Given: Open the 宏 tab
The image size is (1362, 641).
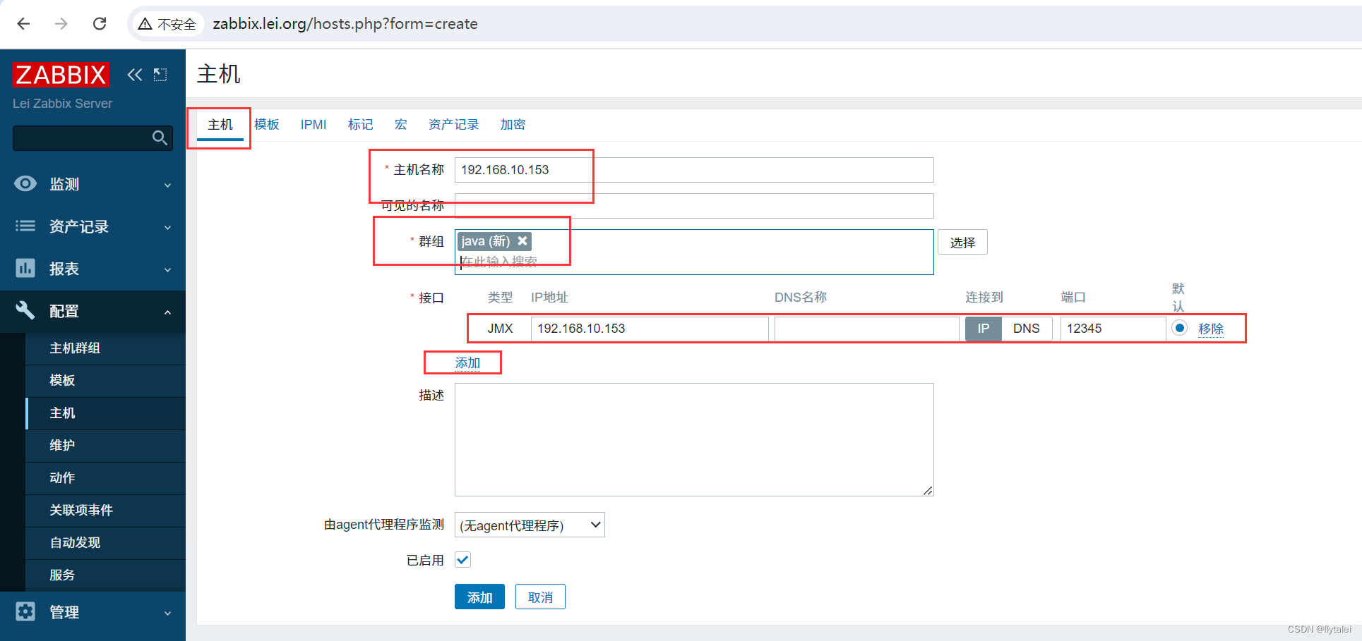Looking at the screenshot, I should (400, 125).
